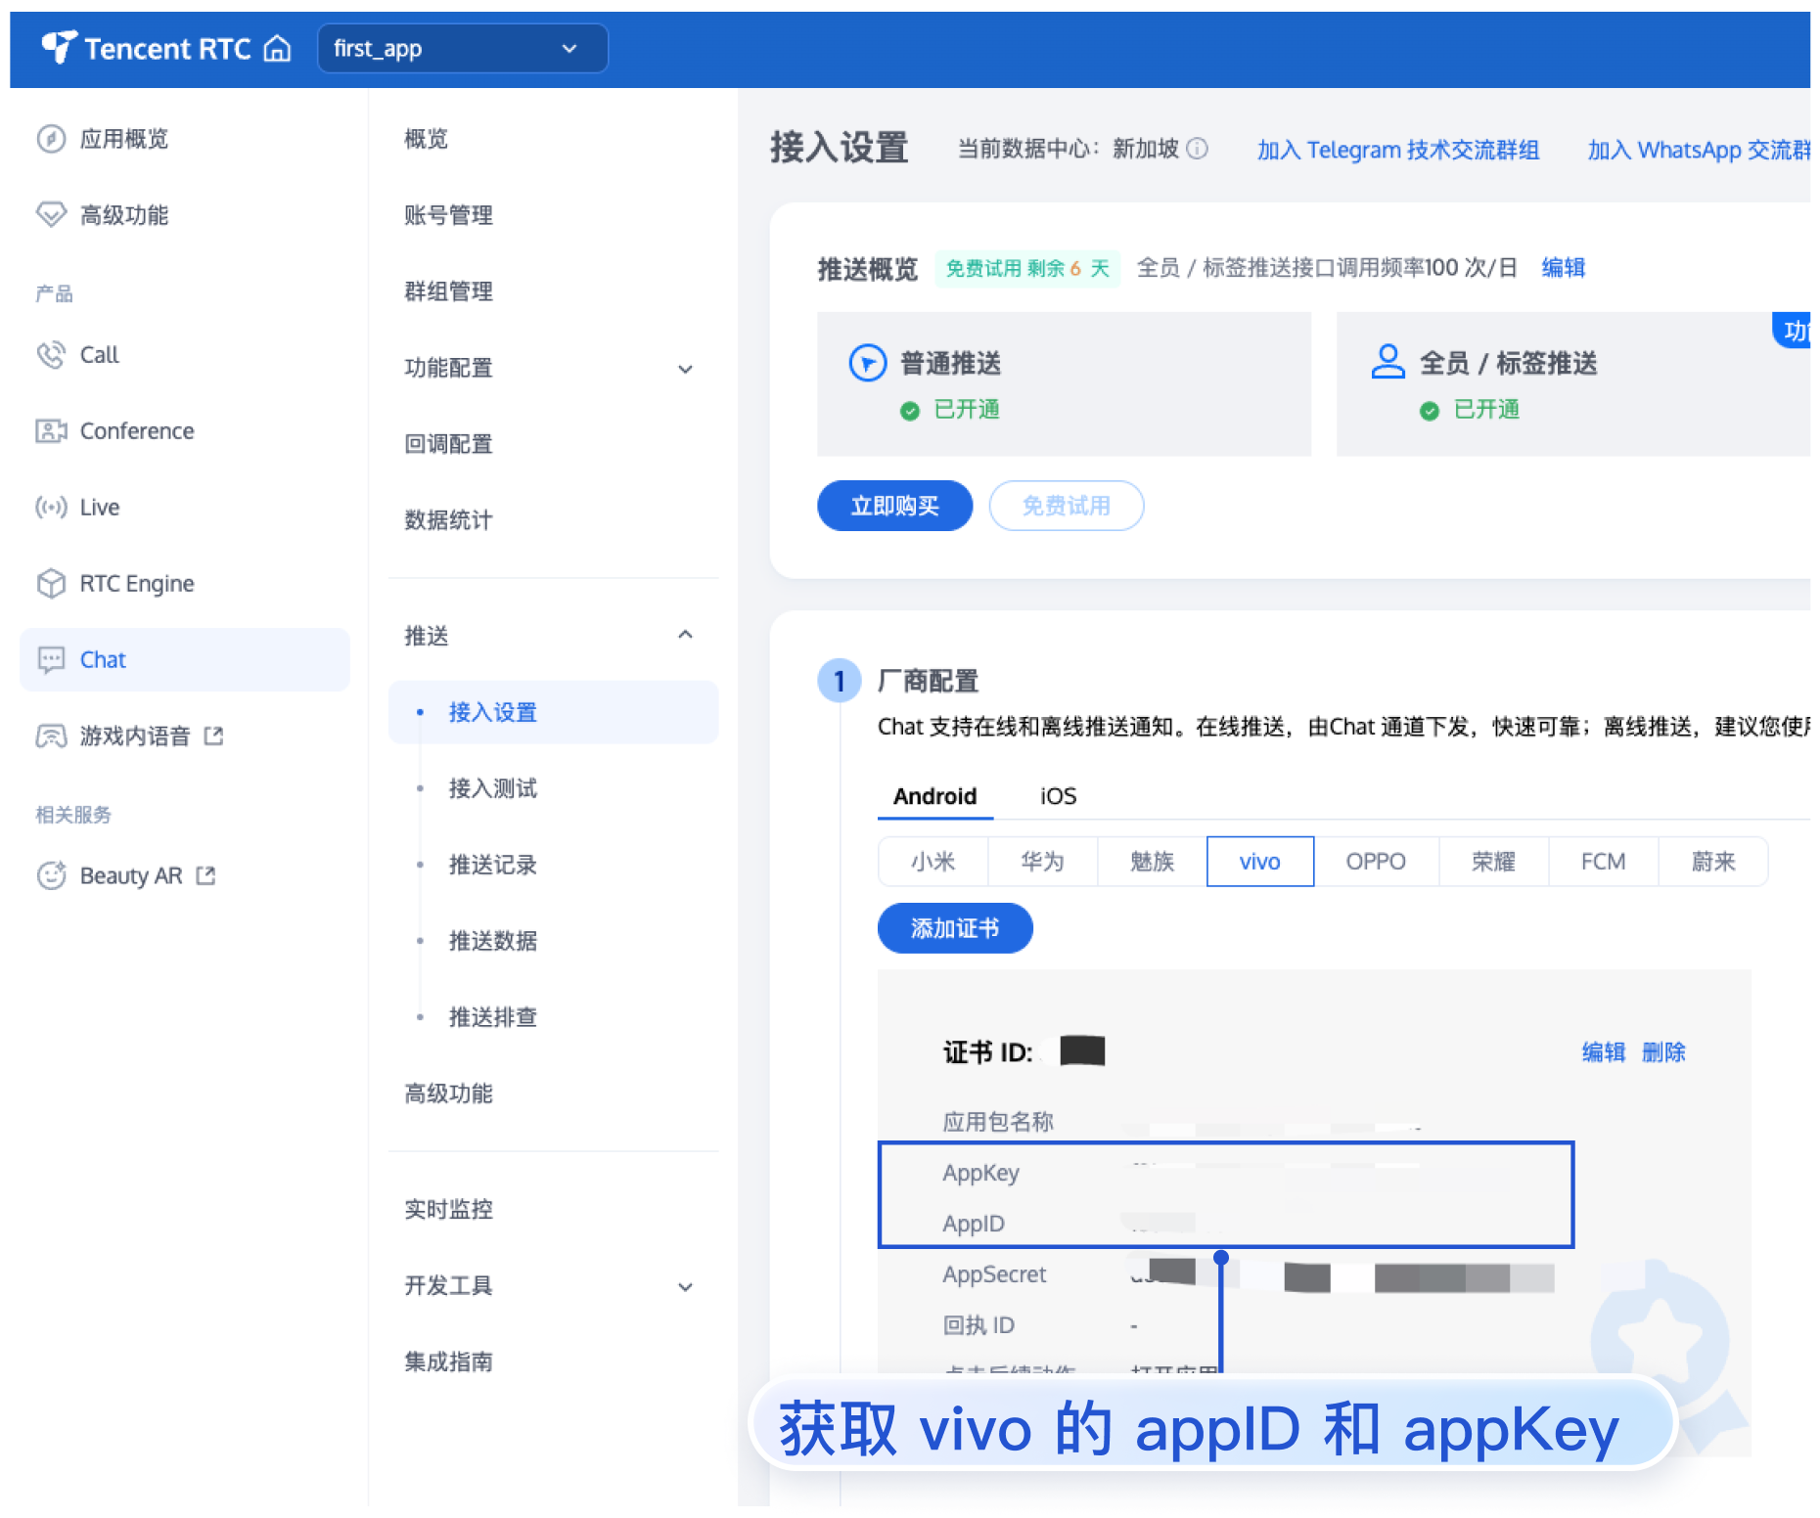1820x1518 pixels.
Task: Click the AppSecret label row
Action: pyautogui.click(x=994, y=1274)
